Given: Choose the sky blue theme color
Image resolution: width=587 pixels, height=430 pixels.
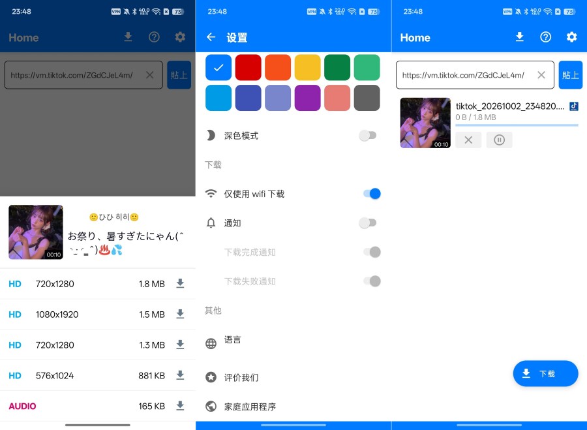Looking at the screenshot, I should click(x=218, y=98).
